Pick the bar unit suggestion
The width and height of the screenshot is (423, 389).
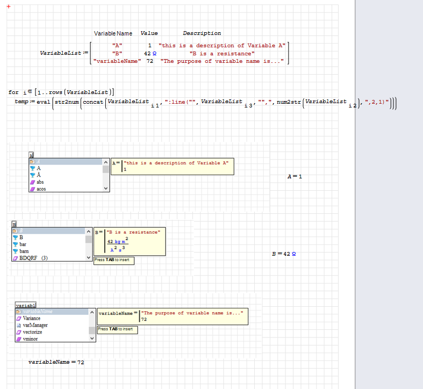(x=23, y=244)
